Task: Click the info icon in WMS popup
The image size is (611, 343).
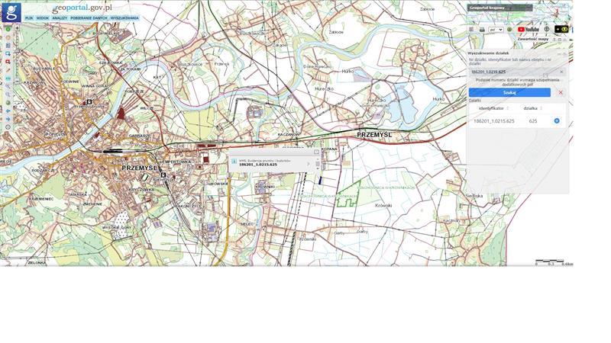Action: point(234,162)
